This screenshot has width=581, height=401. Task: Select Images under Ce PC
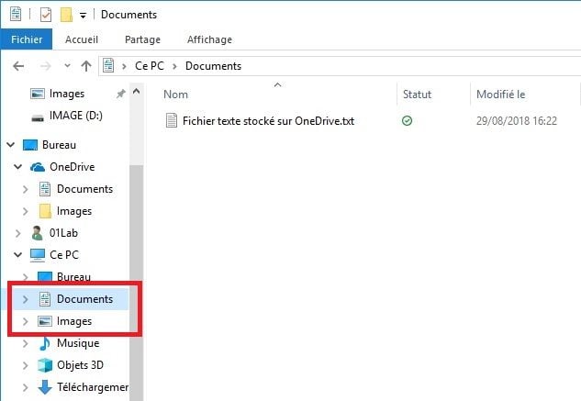click(74, 321)
